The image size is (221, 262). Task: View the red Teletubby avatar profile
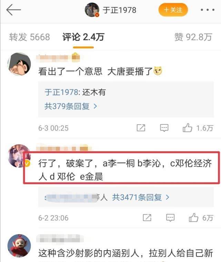[x=19, y=245]
